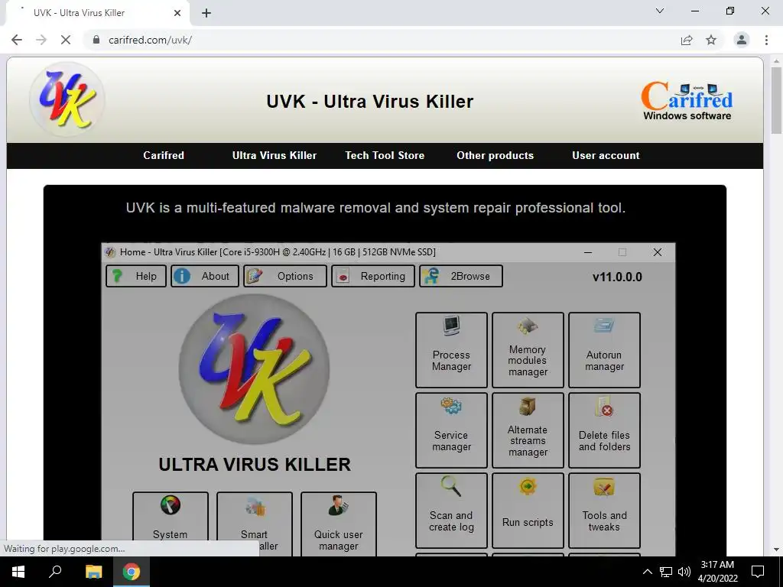Bookmark this page with star icon
The image size is (783, 587).
(x=711, y=40)
